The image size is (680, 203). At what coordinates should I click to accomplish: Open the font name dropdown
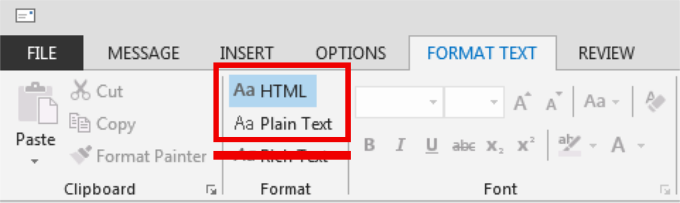coord(433,102)
